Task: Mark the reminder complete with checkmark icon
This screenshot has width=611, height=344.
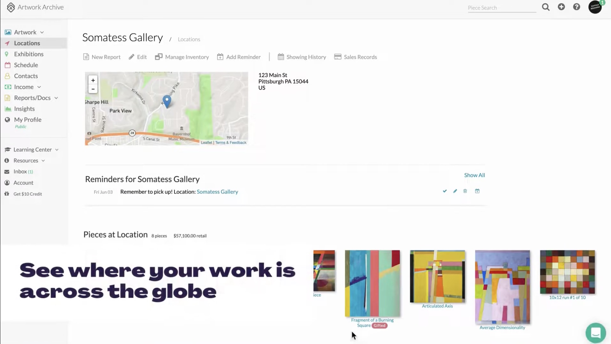Action: pos(445,191)
